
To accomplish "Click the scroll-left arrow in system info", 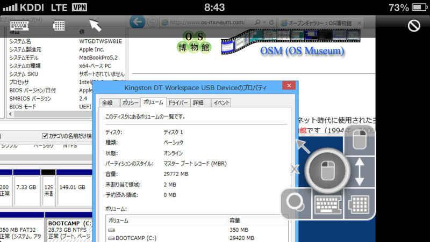I will [x=10, y=114].
